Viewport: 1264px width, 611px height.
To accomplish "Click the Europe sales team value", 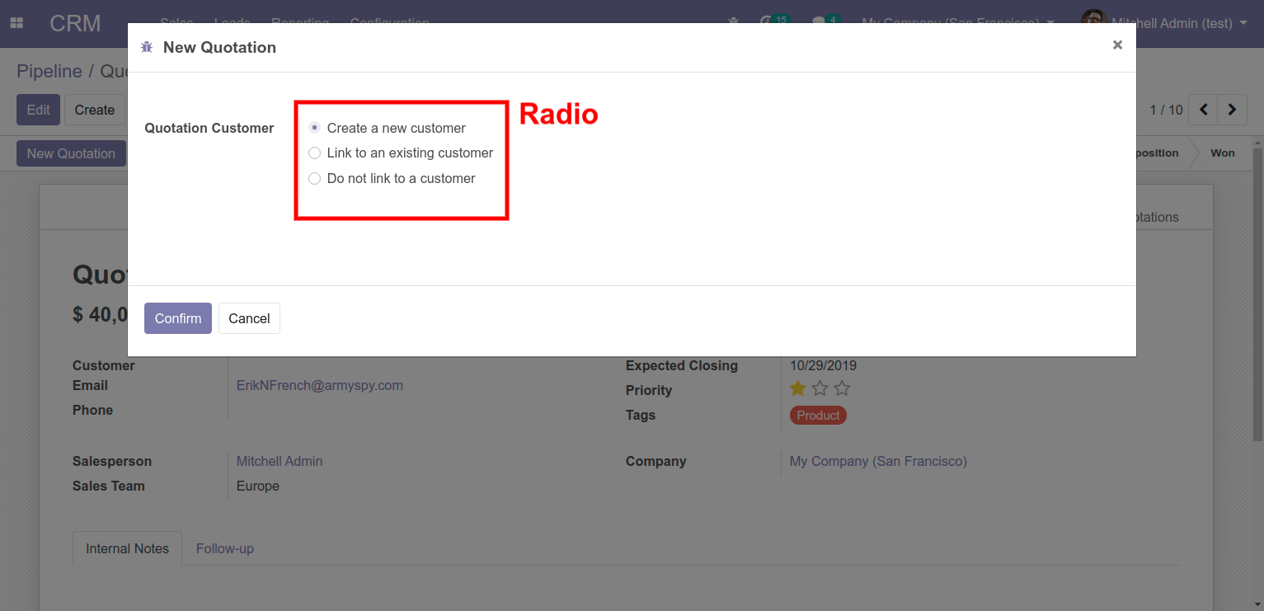I will point(258,486).
